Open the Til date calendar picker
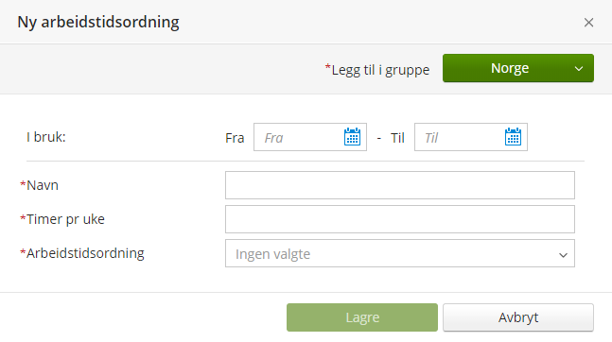Image resolution: width=612 pixels, height=342 pixels. click(513, 137)
